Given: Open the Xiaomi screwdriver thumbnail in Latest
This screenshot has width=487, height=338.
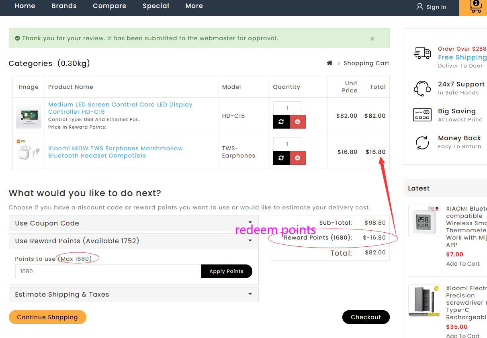Looking at the screenshot, I should pos(424,301).
